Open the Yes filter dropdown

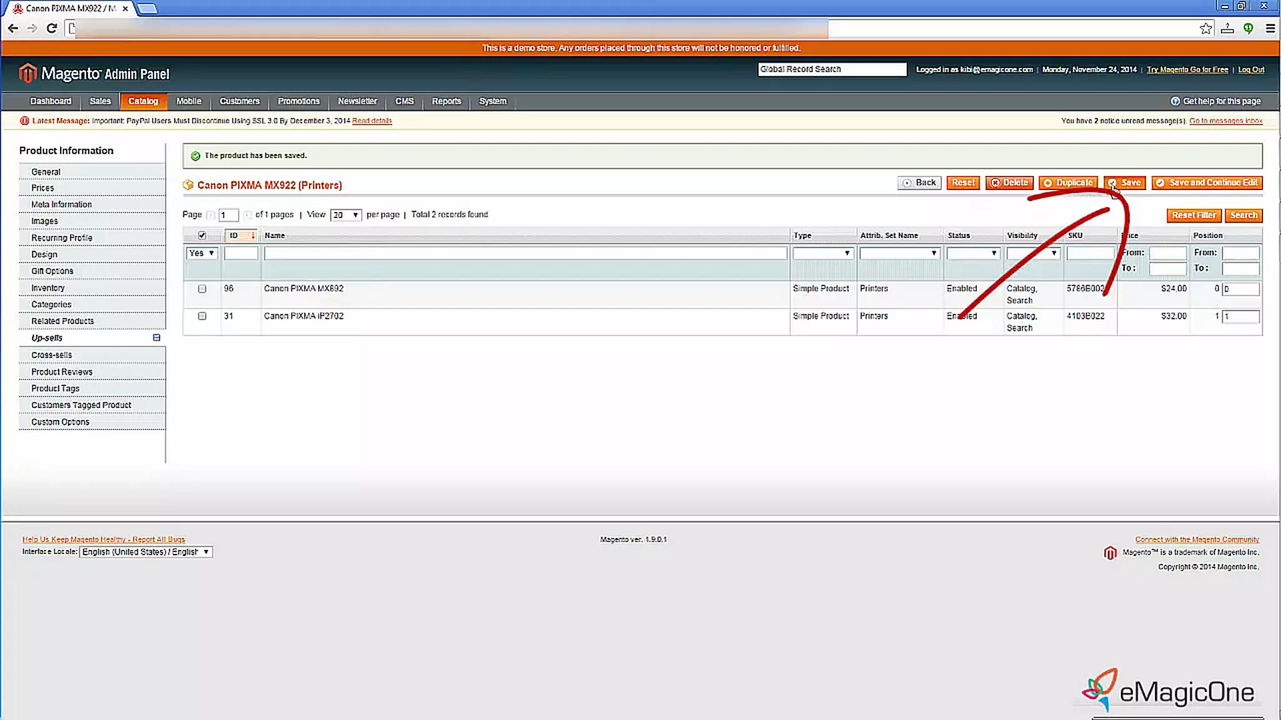point(201,253)
